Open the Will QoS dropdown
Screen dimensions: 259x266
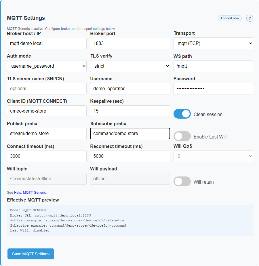click(x=213, y=156)
